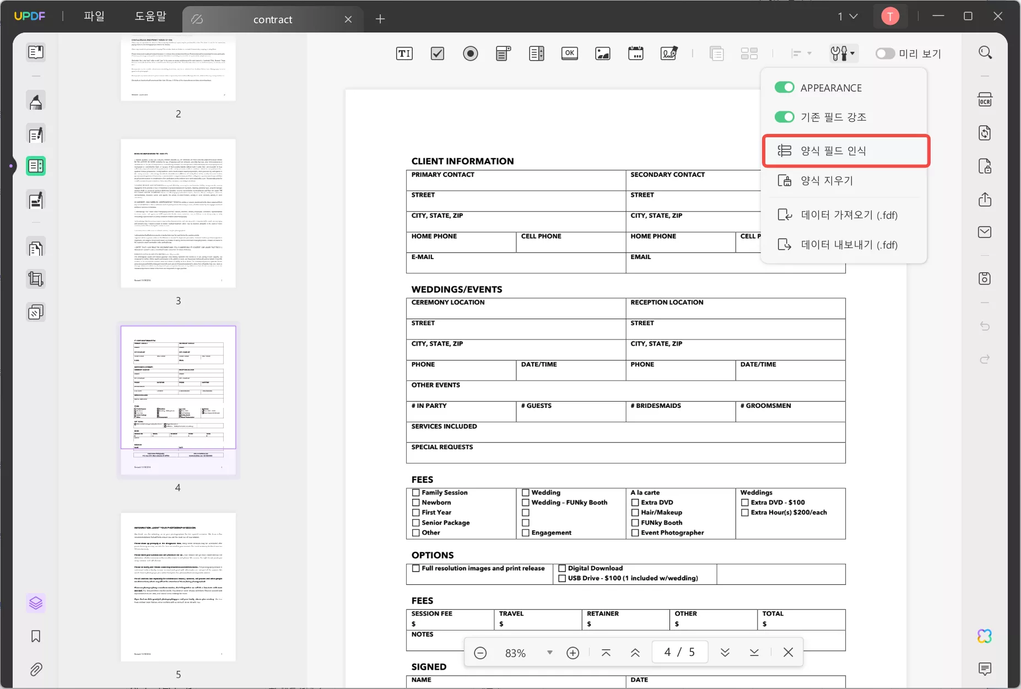
Task: Check the Newborn checkbox
Action: tap(416, 503)
